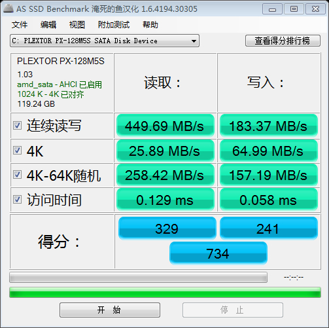
Task: Open the 视图 menu
Action: (77, 25)
